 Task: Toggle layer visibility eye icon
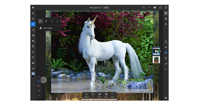(166, 47)
